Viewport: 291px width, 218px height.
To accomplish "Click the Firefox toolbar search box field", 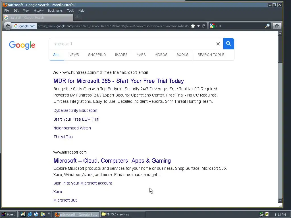I will [x=241, y=26].
